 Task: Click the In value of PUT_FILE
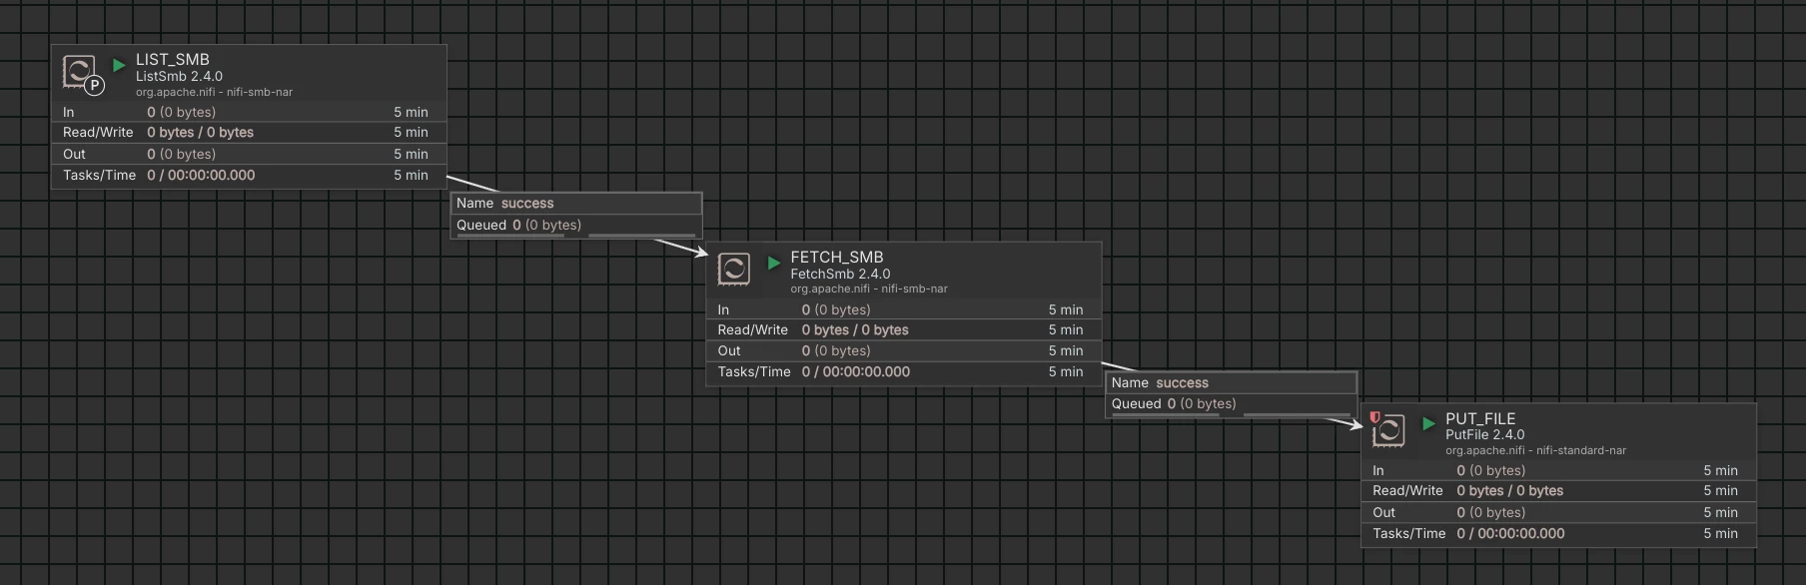pyautogui.click(x=1490, y=470)
